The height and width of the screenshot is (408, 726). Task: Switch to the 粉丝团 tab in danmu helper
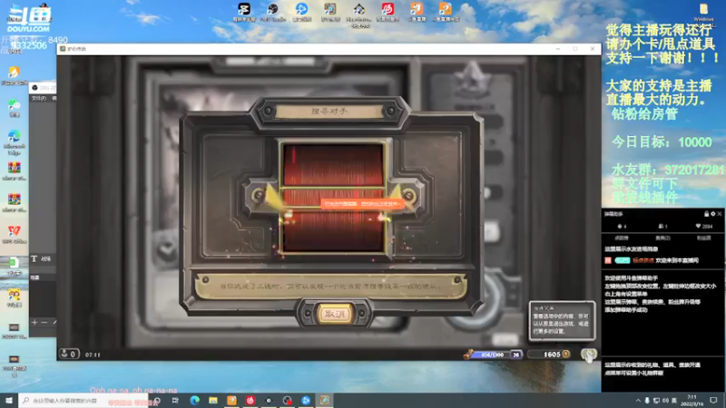(x=704, y=238)
